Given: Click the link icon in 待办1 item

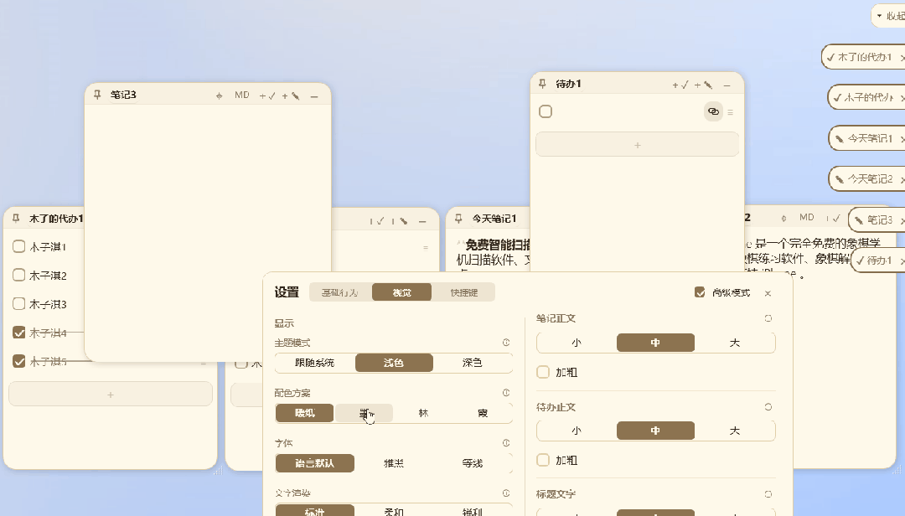Looking at the screenshot, I should tap(713, 111).
